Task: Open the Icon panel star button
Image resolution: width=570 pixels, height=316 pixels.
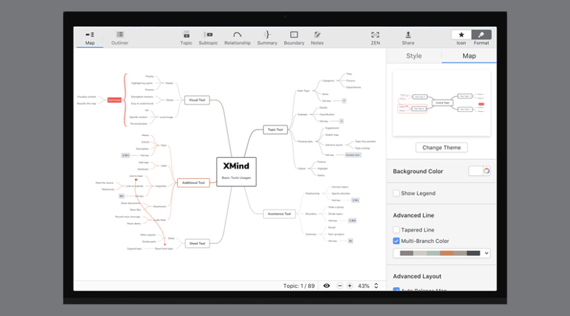Action: pos(461,35)
